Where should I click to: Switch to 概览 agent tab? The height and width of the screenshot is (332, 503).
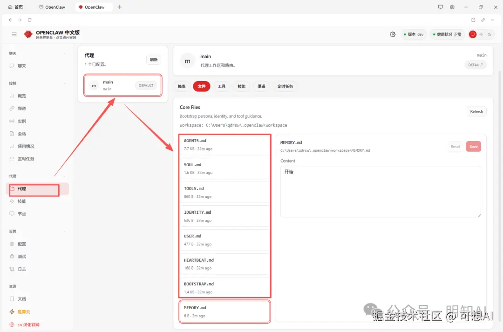(182, 86)
